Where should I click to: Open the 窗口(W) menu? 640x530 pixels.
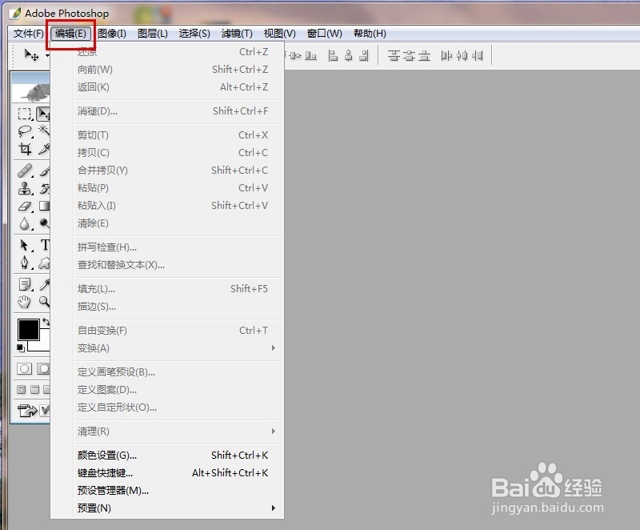pyautogui.click(x=325, y=34)
